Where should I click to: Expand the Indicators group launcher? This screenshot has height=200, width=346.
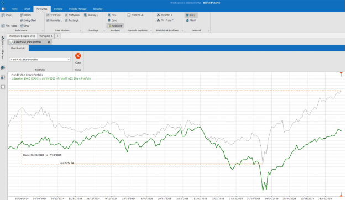[x=43, y=31]
